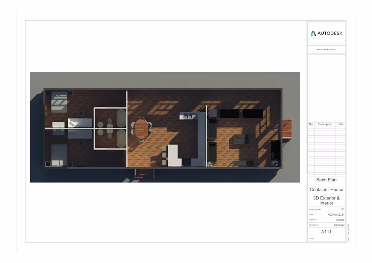Click the No. column header
Image resolution: width=372 pixels, height=263 pixels.
tap(311, 124)
